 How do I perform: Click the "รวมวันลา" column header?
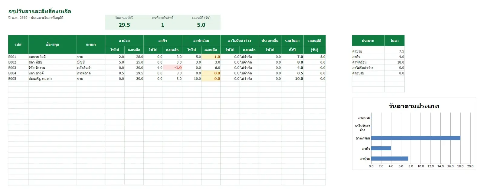(x=292, y=41)
